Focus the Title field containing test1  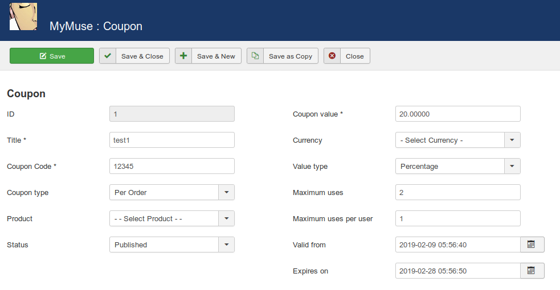172,140
